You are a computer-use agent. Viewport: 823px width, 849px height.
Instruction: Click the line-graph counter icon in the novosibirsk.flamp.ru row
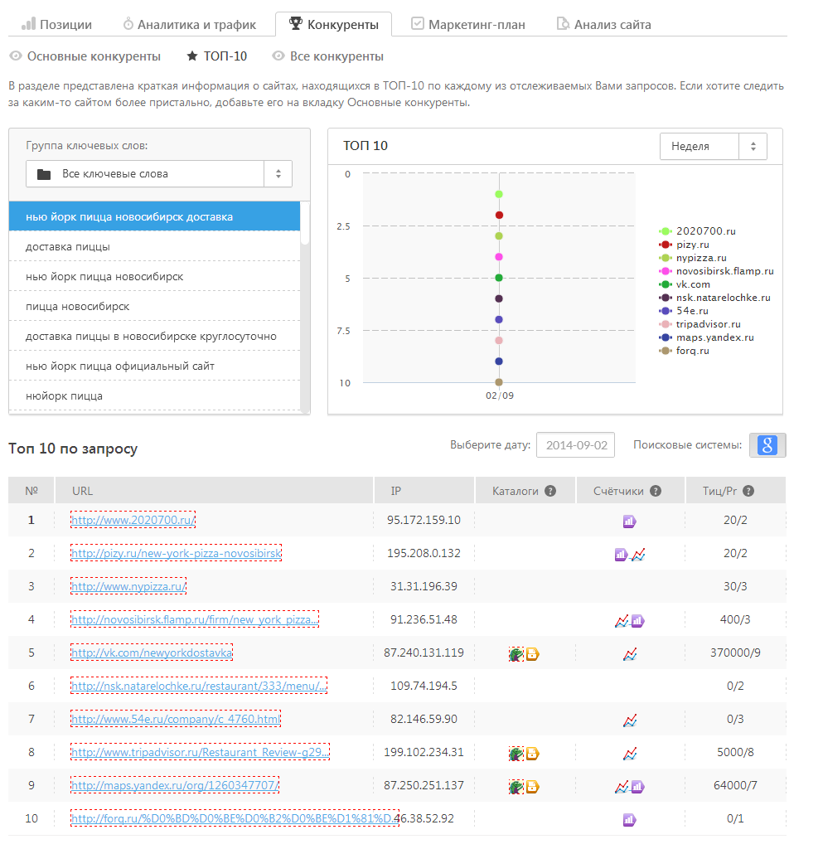click(x=622, y=621)
